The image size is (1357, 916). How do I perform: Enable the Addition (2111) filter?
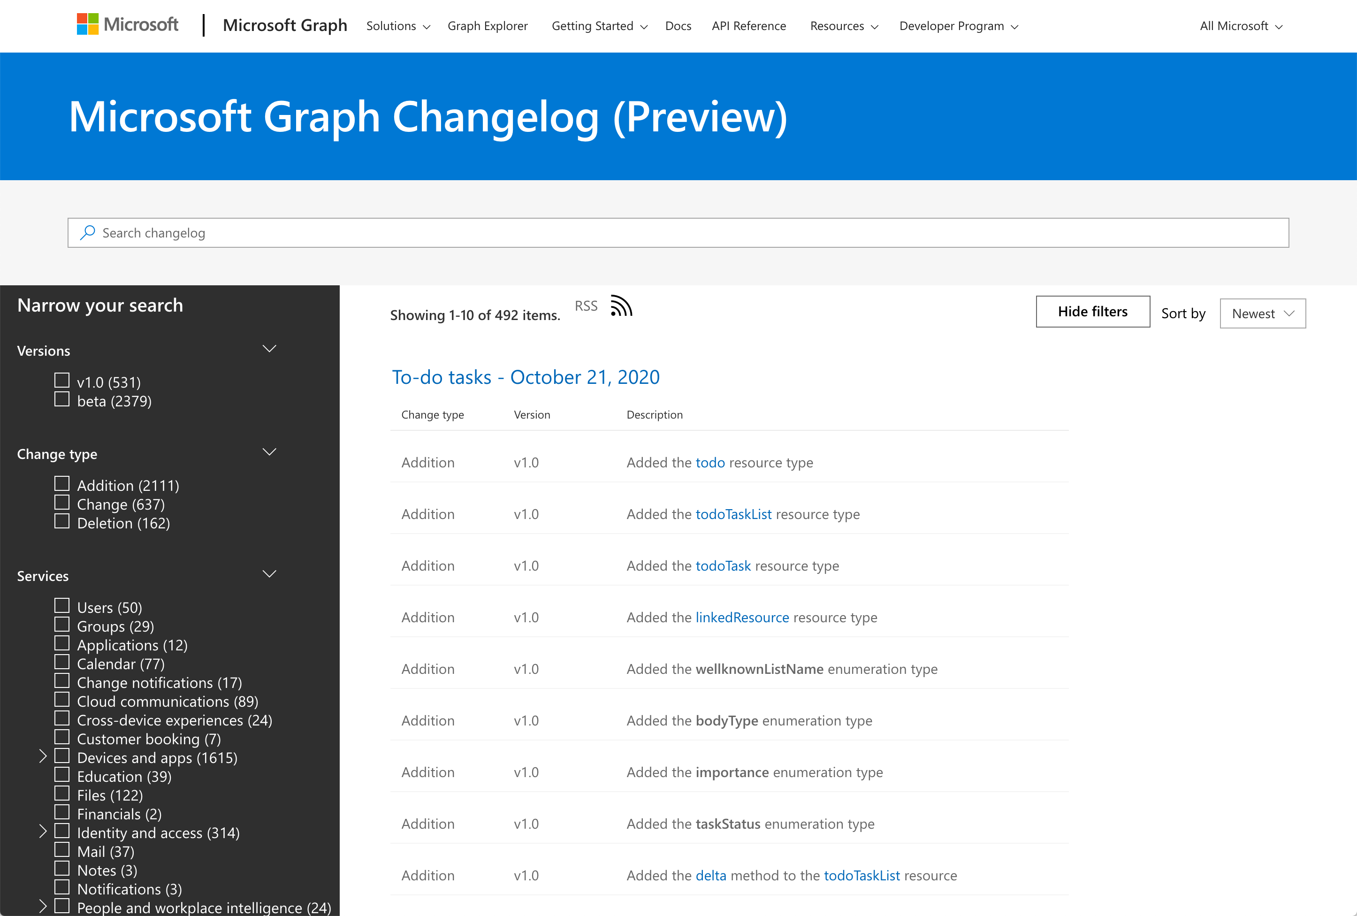click(62, 484)
